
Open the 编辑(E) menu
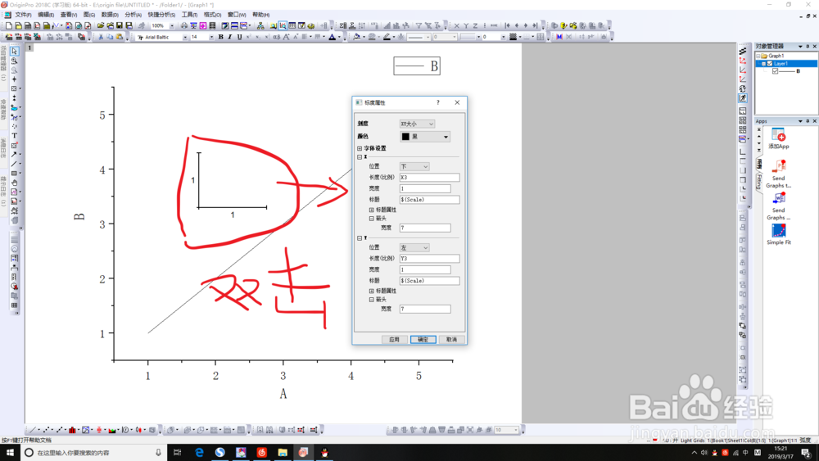click(46, 15)
